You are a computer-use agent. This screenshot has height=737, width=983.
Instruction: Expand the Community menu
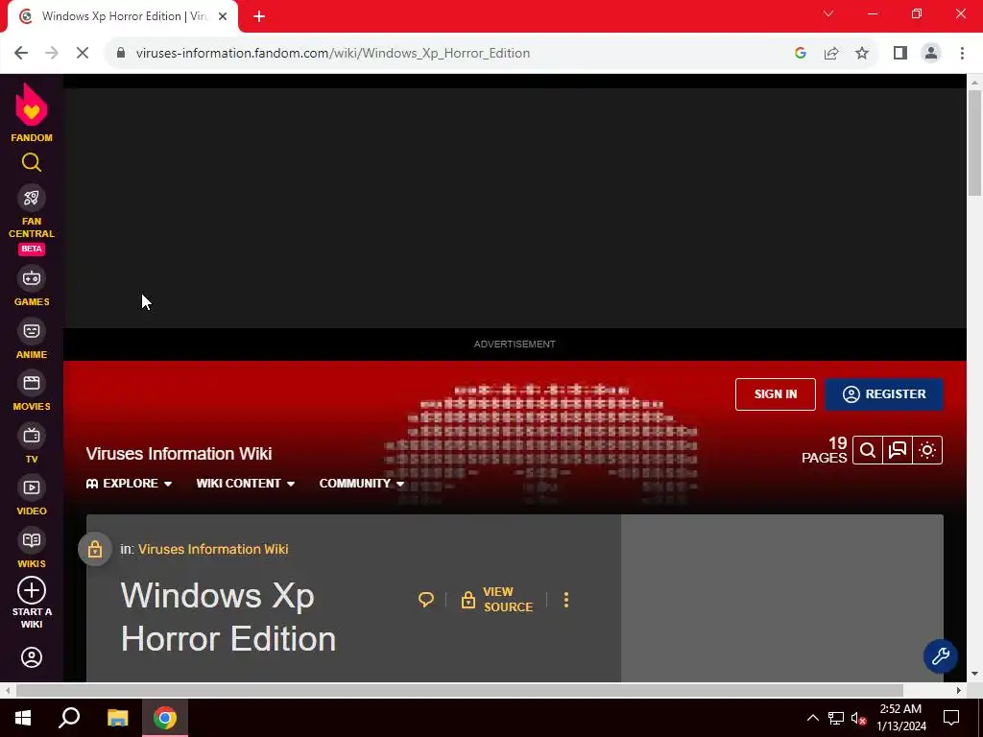click(362, 484)
